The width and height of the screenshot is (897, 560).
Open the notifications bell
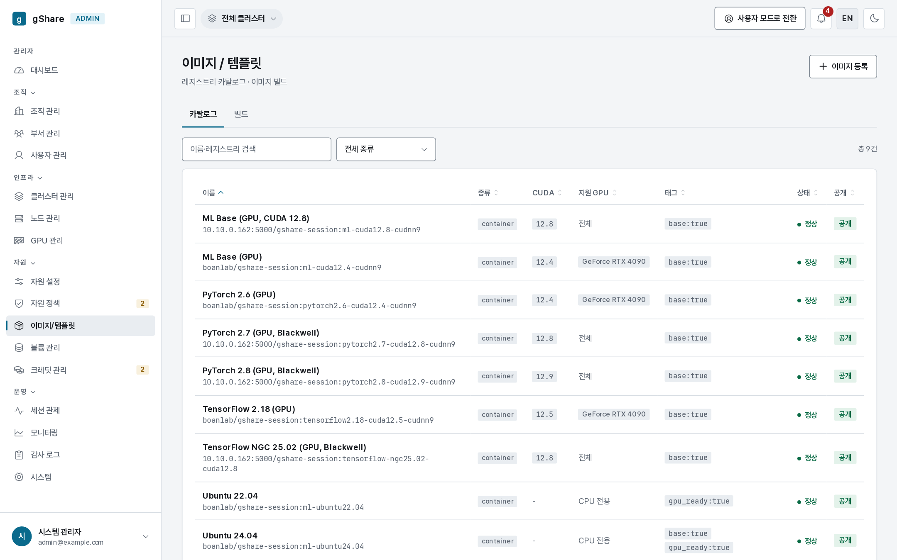[821, 19]
